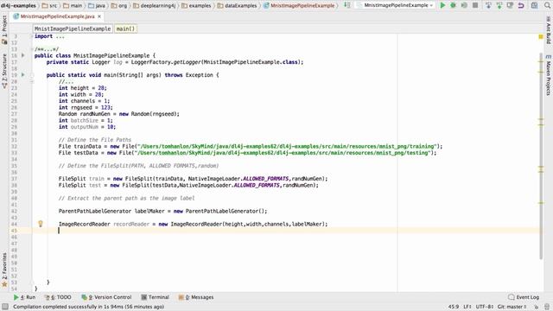Screen dimensions: 553x311
Task: Select the MnistImagePipelineExample.java editor tab
Action: pyautogui.click(x=57, y=16)
